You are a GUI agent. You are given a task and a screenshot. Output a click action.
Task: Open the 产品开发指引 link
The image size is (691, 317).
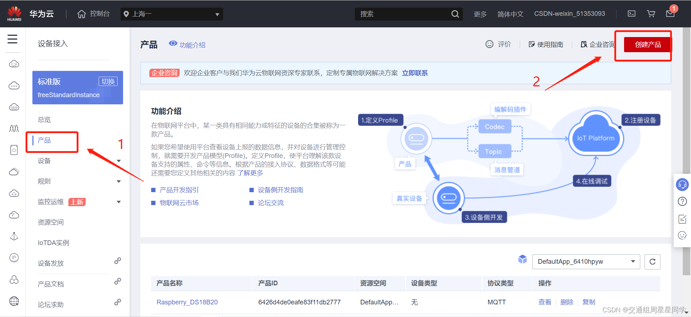pyautogui.click(x=179, y=190)
